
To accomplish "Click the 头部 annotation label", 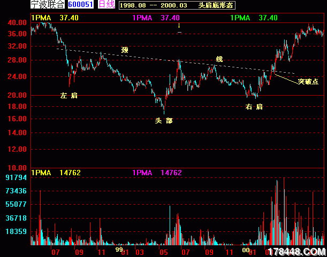I will 163,121.
